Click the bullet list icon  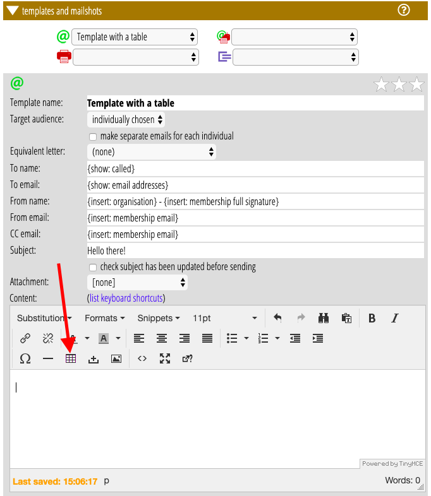232,338
